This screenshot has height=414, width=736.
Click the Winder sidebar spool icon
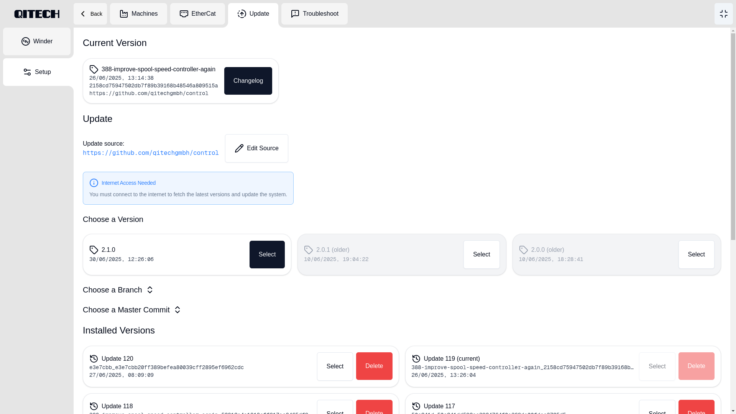point(26,41)
